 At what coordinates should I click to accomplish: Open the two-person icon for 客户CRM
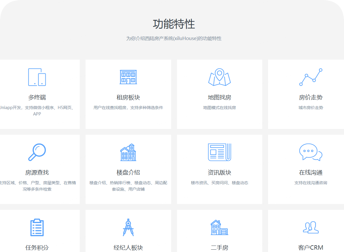click(x=311, y=227)
